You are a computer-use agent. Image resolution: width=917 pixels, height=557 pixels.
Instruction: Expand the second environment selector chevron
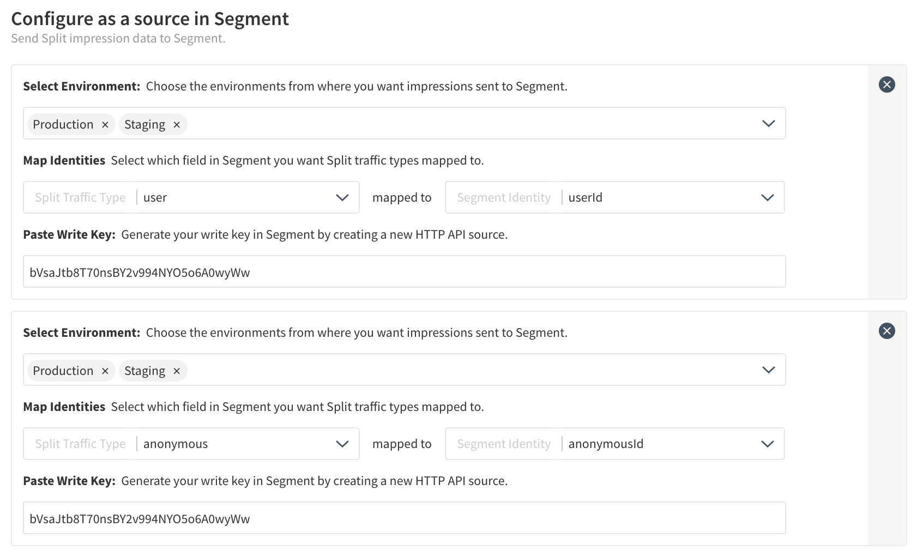coord(768,370)
